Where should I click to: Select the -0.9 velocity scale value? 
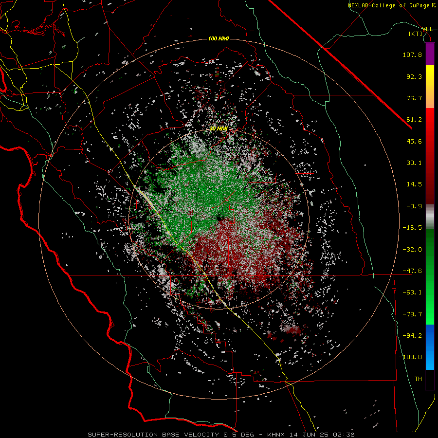click(414, 206)
